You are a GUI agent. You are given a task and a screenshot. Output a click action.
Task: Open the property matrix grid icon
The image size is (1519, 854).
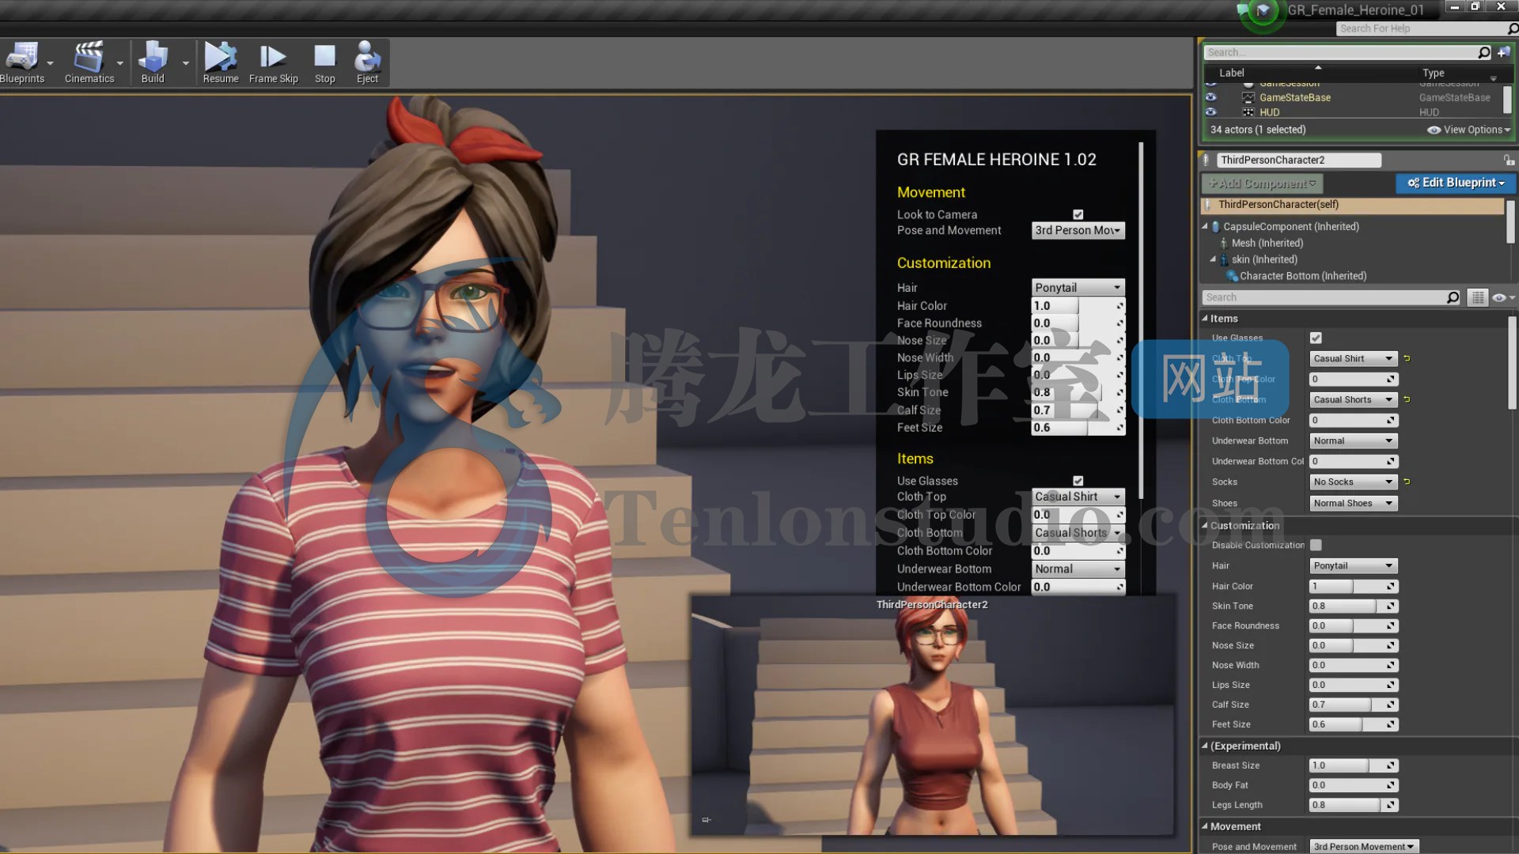1477,297
